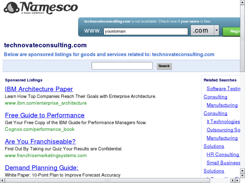Open It Technologies related search
245x183 pixels.
[x=223, y=122]
